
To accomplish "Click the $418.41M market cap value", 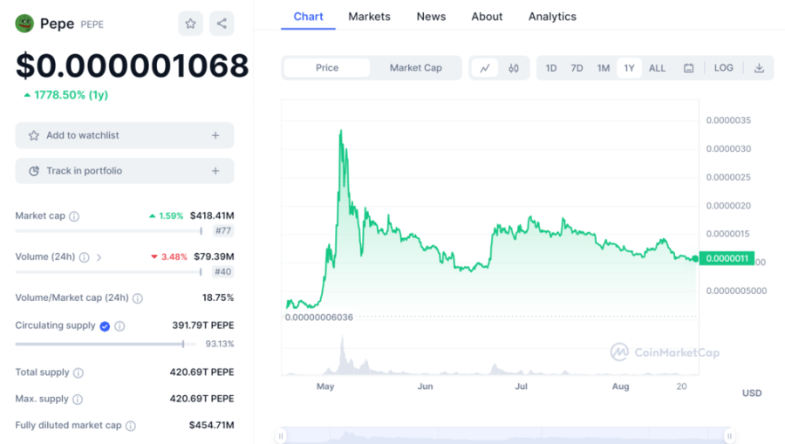I will tap(212, 215).
